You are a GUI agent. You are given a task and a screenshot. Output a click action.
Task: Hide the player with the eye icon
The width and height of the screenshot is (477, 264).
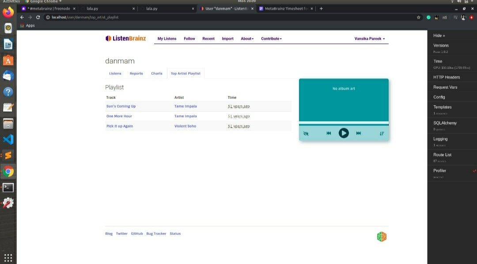[306, 133]
